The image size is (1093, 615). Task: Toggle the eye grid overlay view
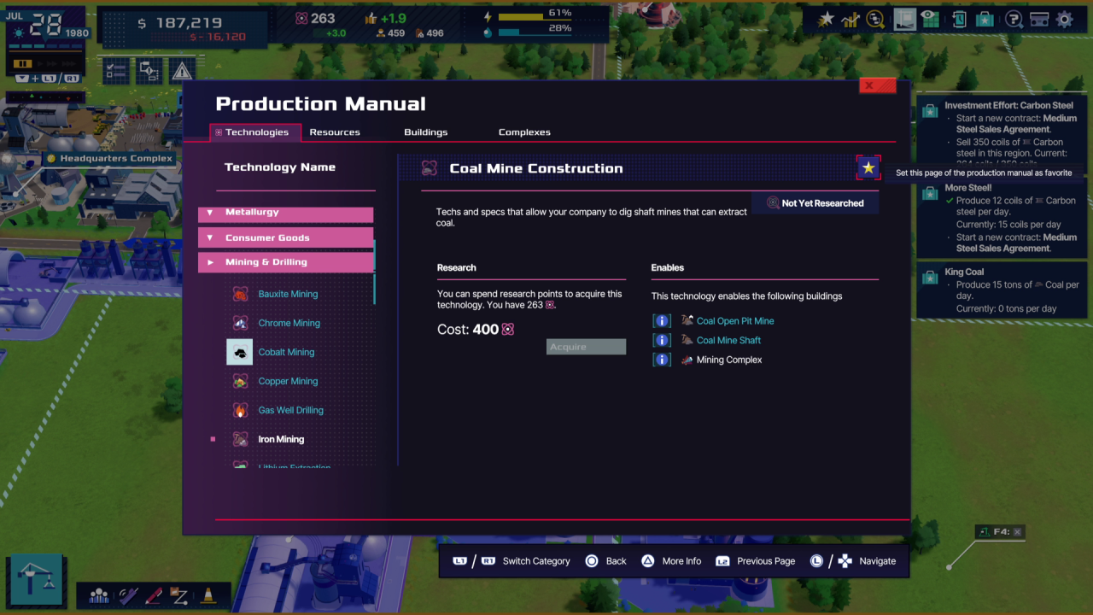coord(929,20)
